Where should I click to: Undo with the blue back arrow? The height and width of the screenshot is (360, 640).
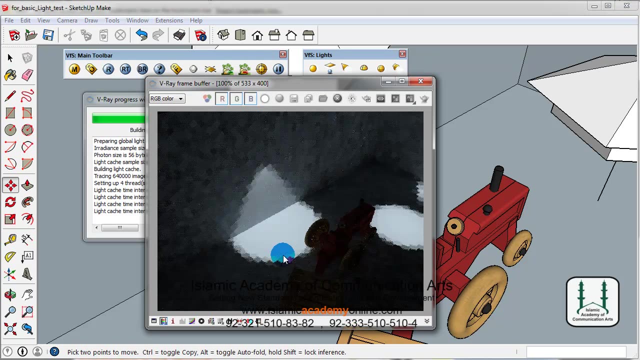[141, 35]
